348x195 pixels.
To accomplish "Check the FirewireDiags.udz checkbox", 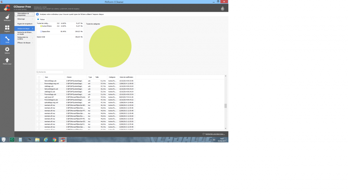I will click(x=39, y=94).
